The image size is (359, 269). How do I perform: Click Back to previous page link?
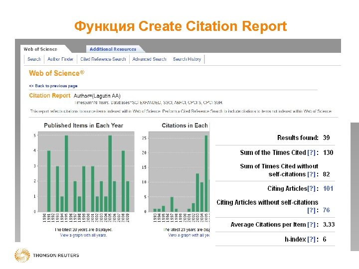coord(53,86)
